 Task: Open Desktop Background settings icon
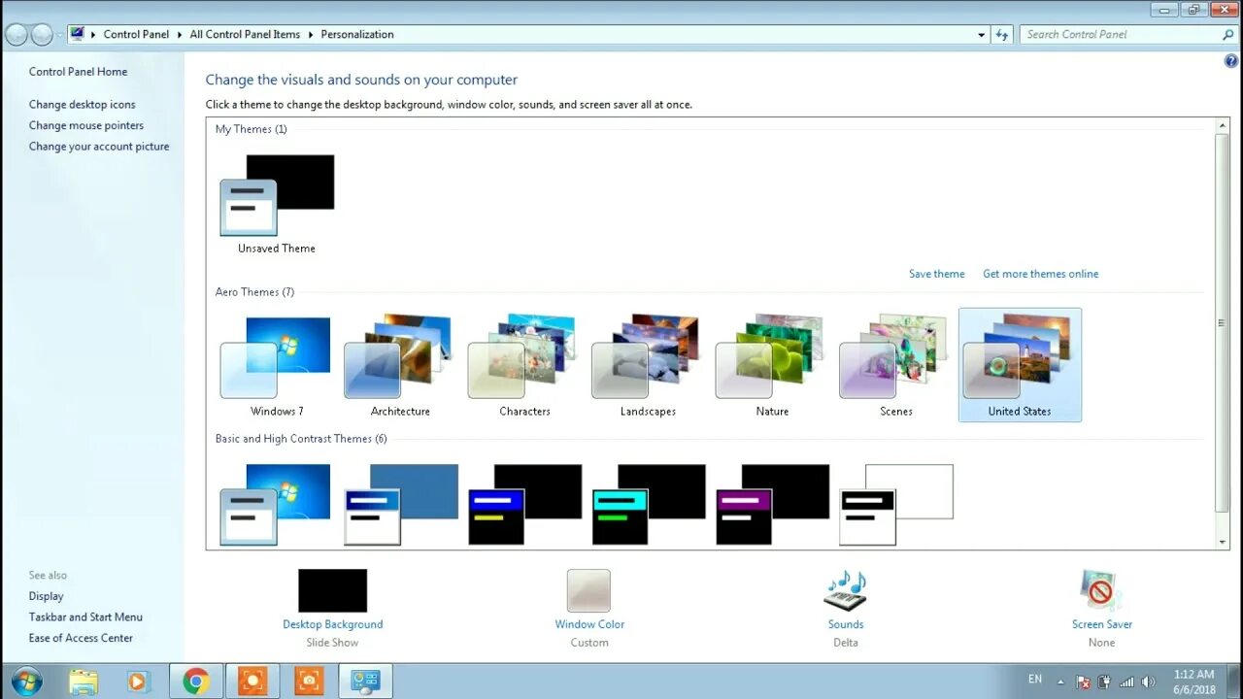332,590
